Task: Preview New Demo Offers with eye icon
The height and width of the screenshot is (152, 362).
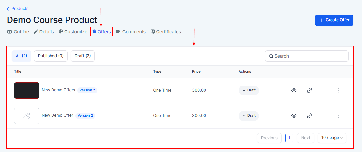Action: tap(294, 90)
